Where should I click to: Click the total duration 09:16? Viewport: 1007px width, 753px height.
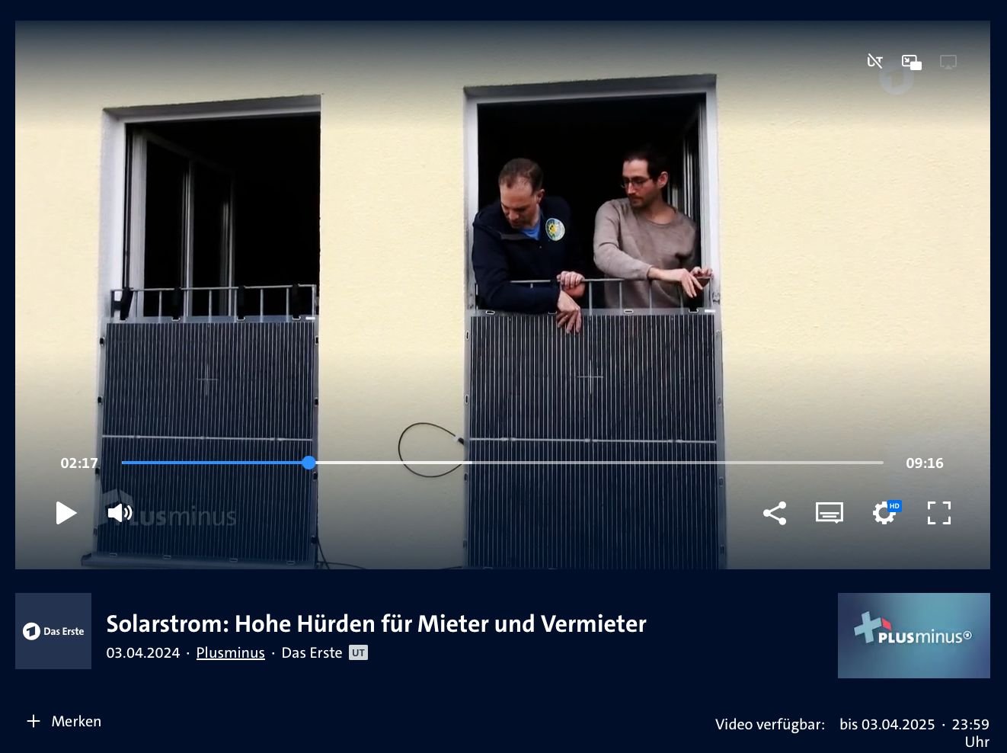(924, 463)
